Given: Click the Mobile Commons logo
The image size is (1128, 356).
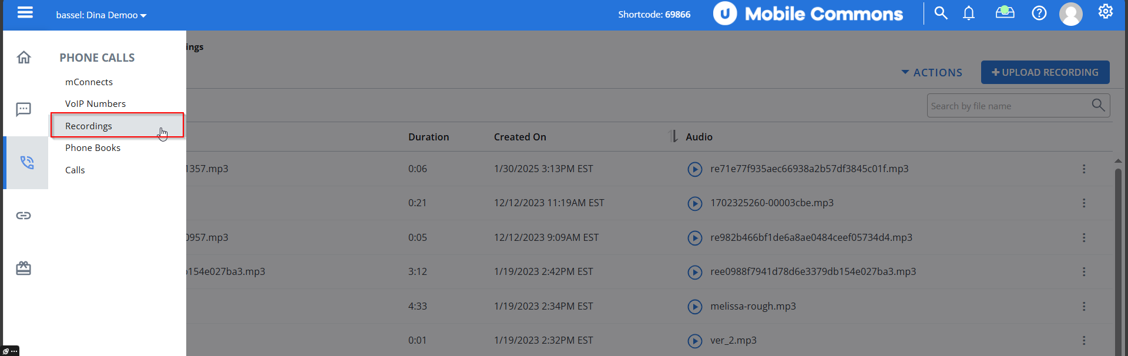Looking at the screenshot, I should click(x=808, y=14).
